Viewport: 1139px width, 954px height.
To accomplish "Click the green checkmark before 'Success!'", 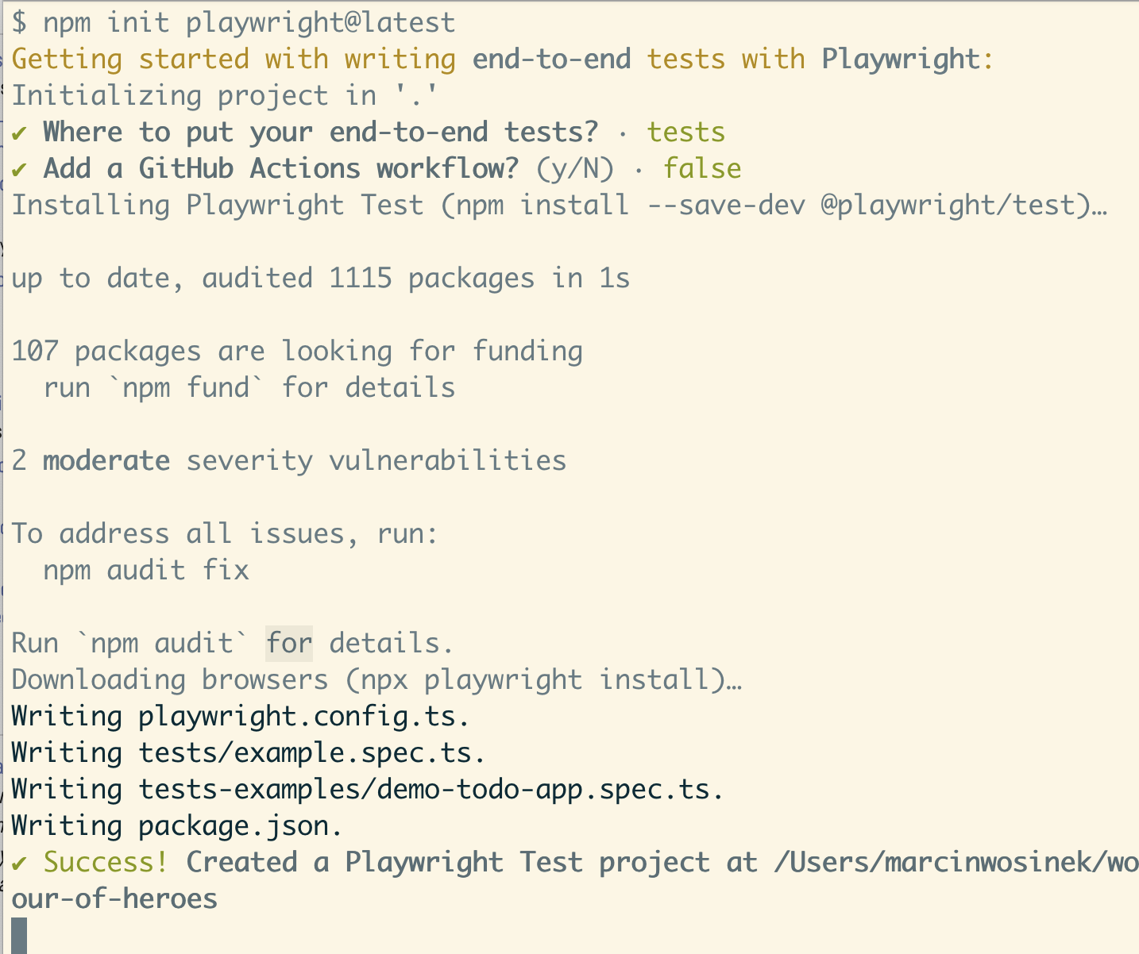I will tap(20, 863).
